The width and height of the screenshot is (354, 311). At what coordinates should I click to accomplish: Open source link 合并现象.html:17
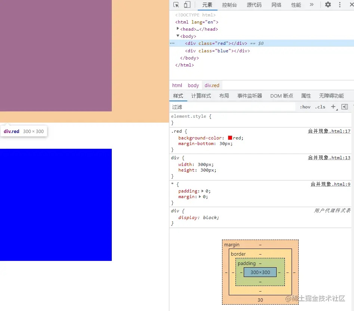(x=330, y=131)
